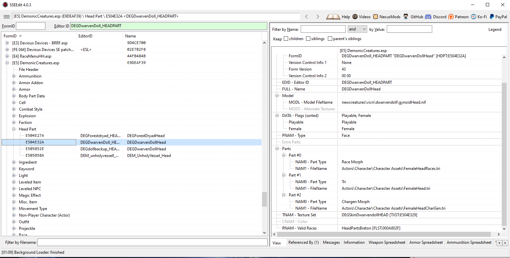
Task: Click HeadPartsBreton valid races value
Action: point(371,228)
